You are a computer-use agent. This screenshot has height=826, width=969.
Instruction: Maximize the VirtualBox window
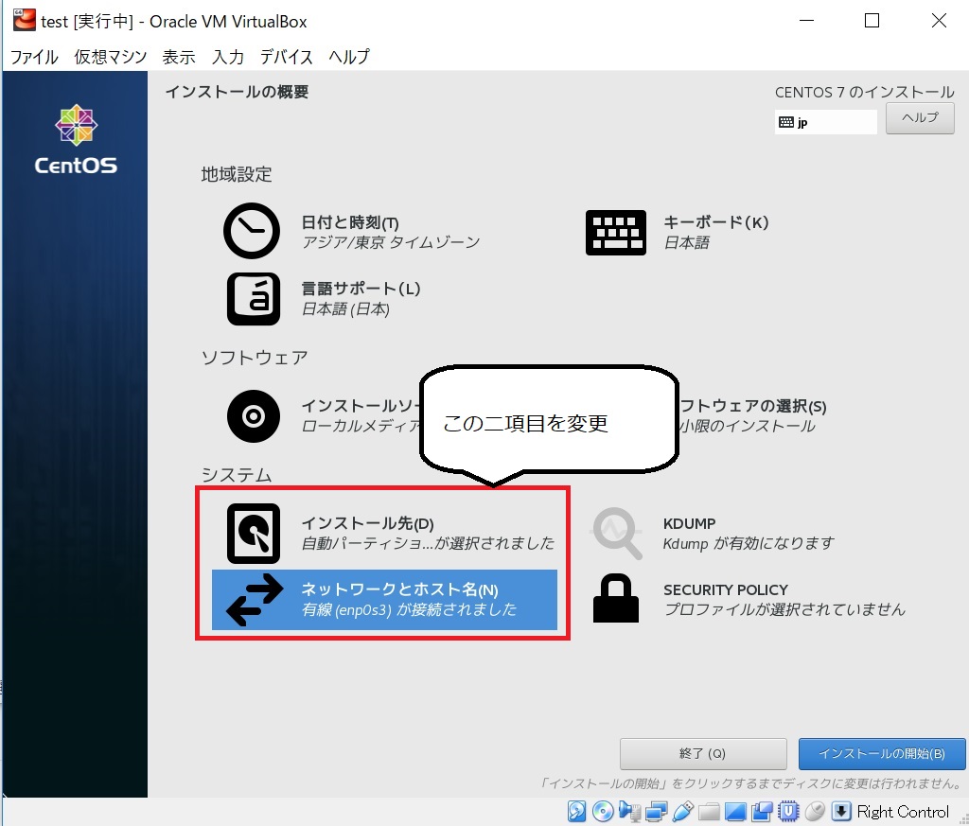(x=872, y=21)
